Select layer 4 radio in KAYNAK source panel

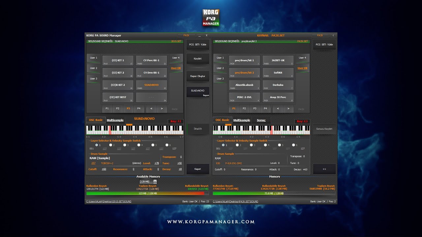(265, 145)
